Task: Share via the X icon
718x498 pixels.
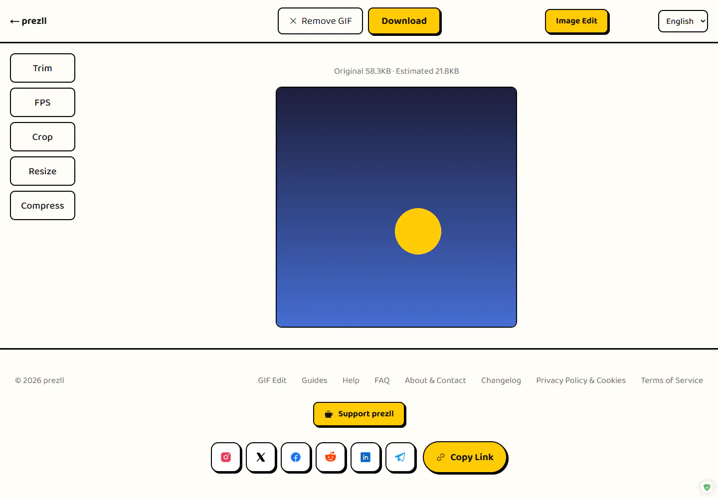Action: (x=261, y=457)
